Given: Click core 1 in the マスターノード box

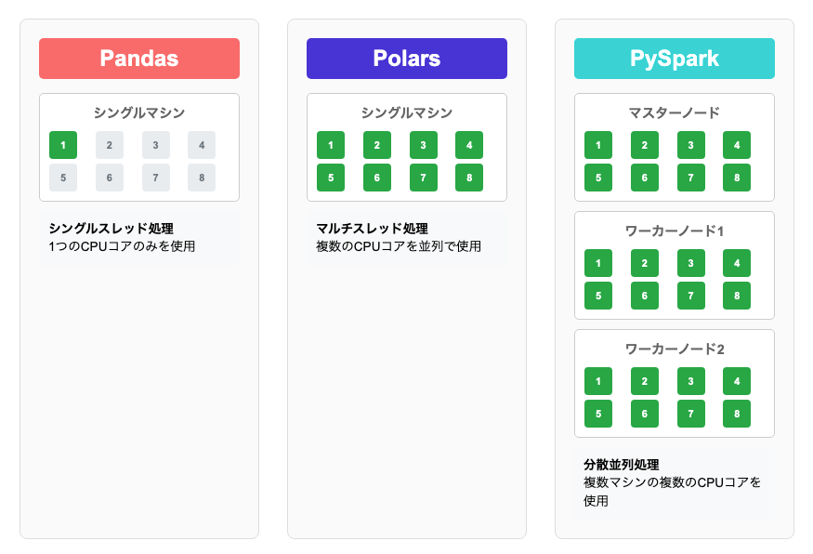Looking at the screenshot, I should point(598,145).
